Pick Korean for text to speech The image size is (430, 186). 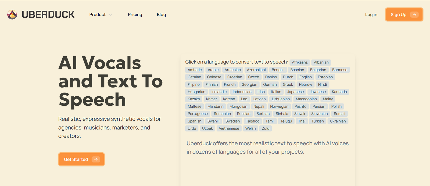[229, 99]
